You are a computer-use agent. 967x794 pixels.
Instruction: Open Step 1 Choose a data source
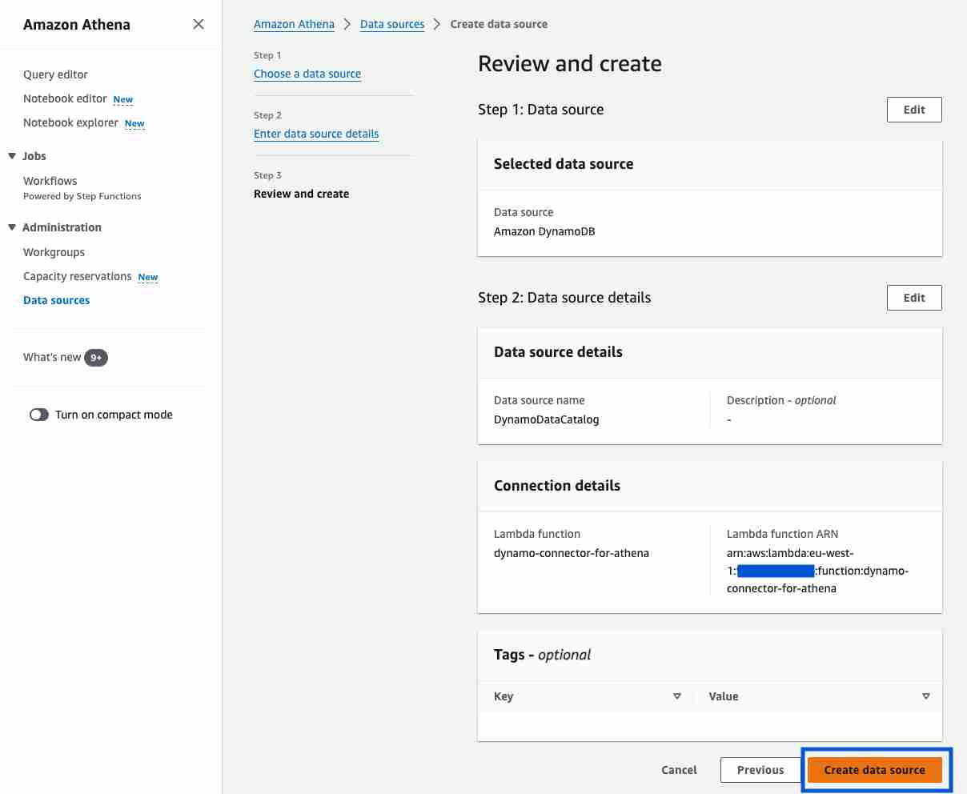coord(307,74)
